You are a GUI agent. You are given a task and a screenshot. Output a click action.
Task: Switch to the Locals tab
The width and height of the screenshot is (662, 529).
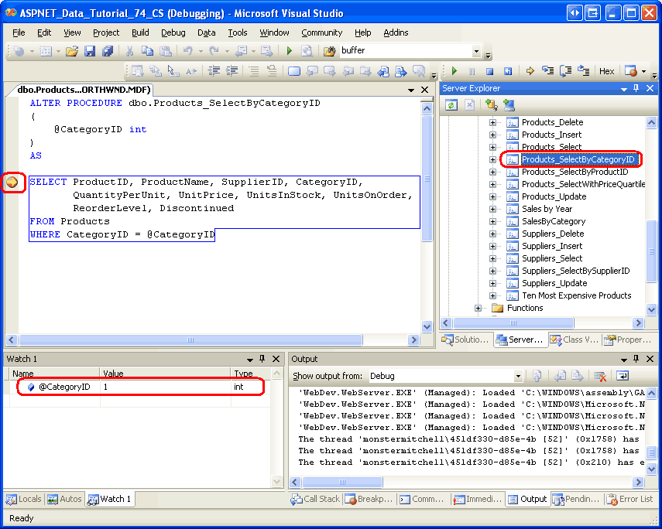[24, 499]
